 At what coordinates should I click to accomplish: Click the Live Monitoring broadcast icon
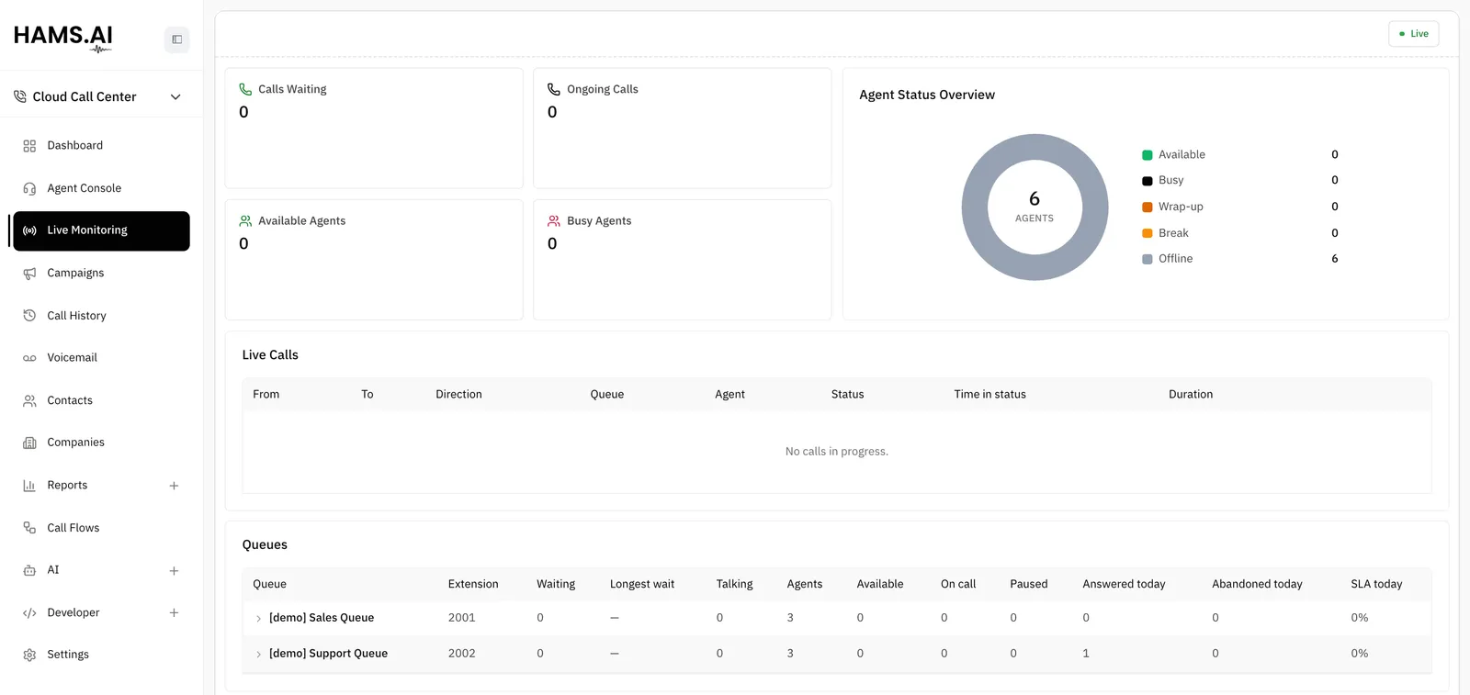[x=29, y=230]
